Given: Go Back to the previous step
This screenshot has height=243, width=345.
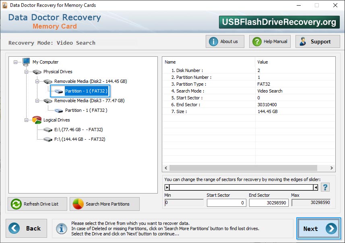Looking at the screenshot, I should [27, 228].
